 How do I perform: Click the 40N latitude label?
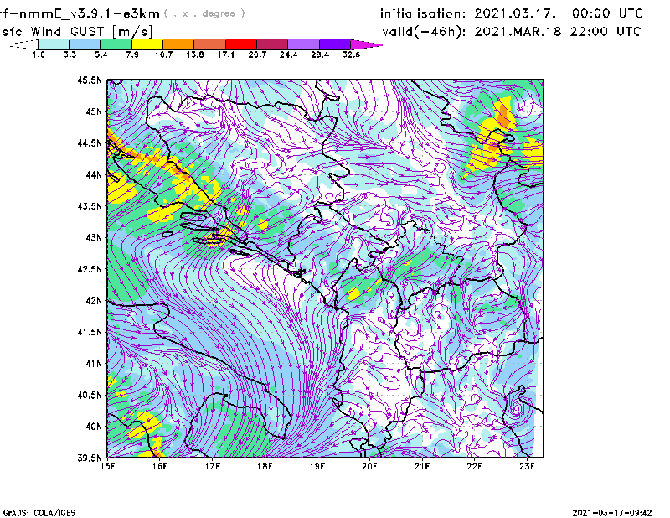point(94,426)
